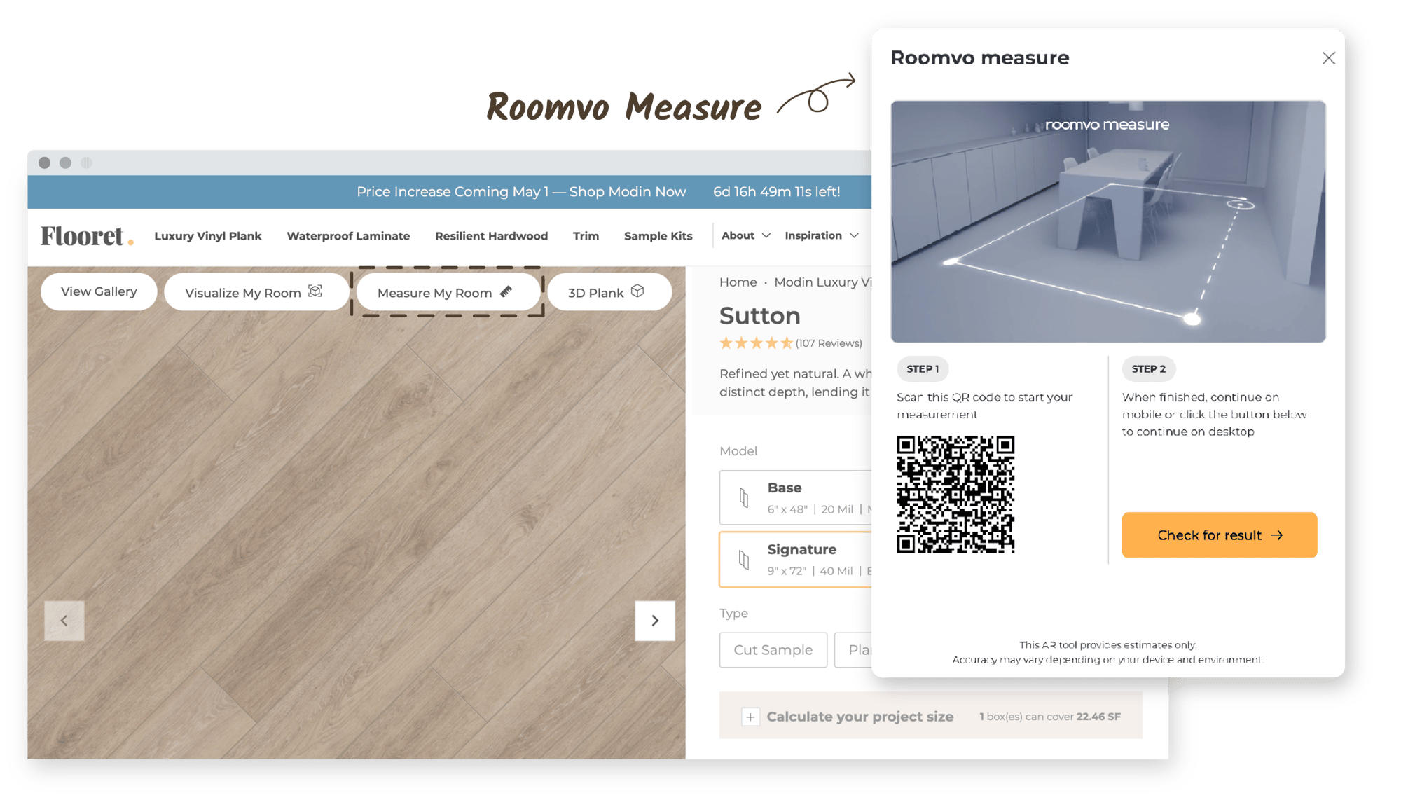Click the red window close dot
1401x800 pixels.
click(44, 163)
